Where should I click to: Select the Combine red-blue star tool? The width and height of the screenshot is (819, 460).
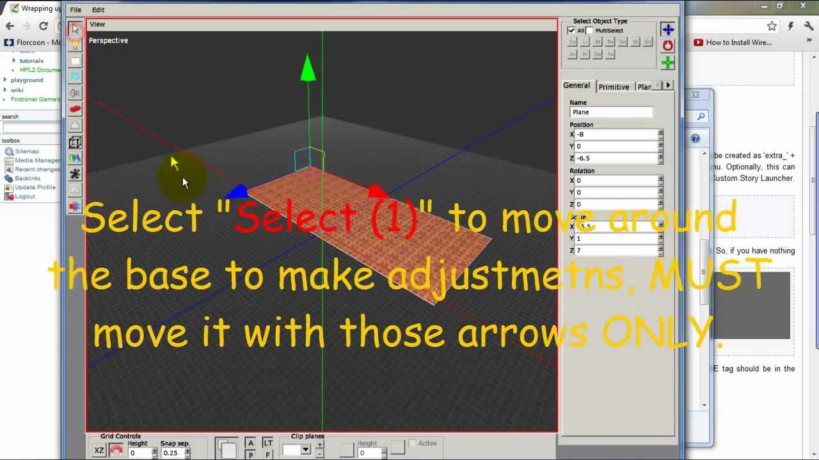click(x=75, y=206)
